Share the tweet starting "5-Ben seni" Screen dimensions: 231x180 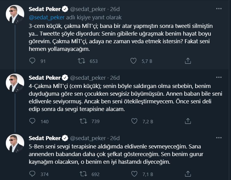188,174
